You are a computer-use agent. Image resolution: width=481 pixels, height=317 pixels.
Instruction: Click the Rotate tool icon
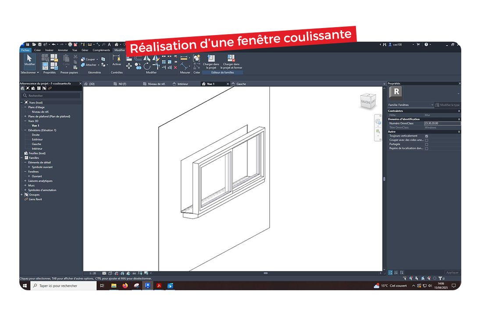click(x=147, y=66)
